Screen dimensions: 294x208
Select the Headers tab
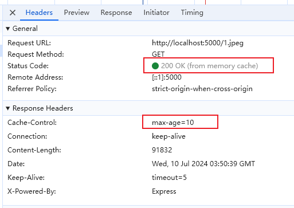pyautogui.click(x=39, y=13)
